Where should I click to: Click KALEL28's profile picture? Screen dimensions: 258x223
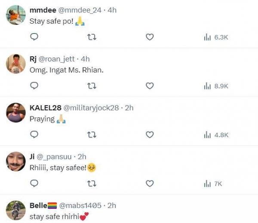click(16, 113)
